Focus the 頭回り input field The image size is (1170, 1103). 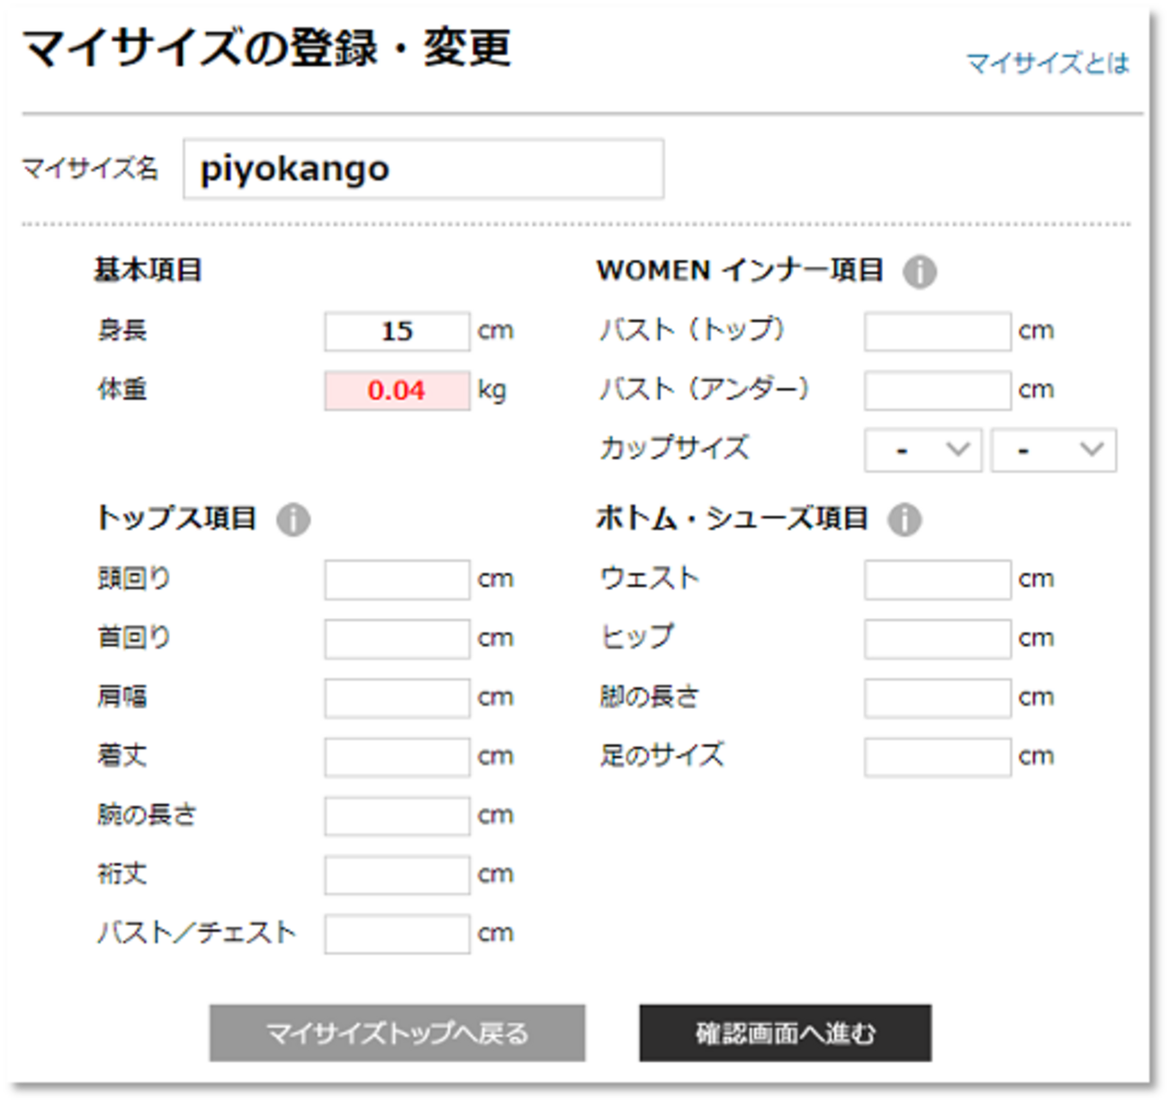397,579
